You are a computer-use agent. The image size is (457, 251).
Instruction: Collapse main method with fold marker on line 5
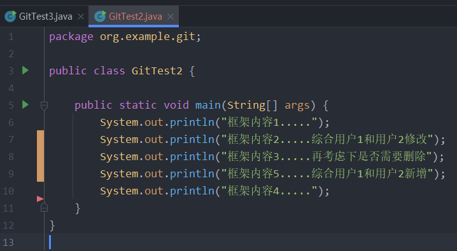[x=44, y=105]
